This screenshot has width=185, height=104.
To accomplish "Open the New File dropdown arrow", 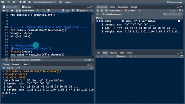I will click(5, 2).
